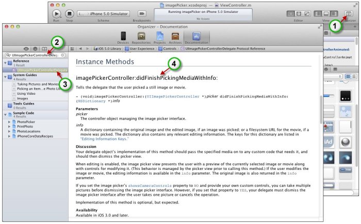Open the library filter popup in Xcode

pyautogui.click(x=333, y=76)
